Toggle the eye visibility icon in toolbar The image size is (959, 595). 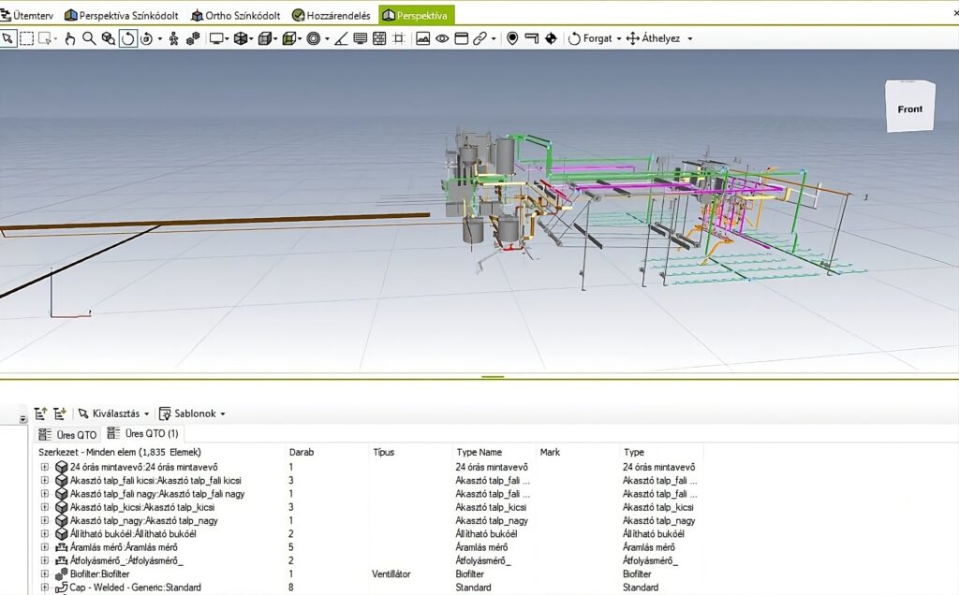click(442, 38)
